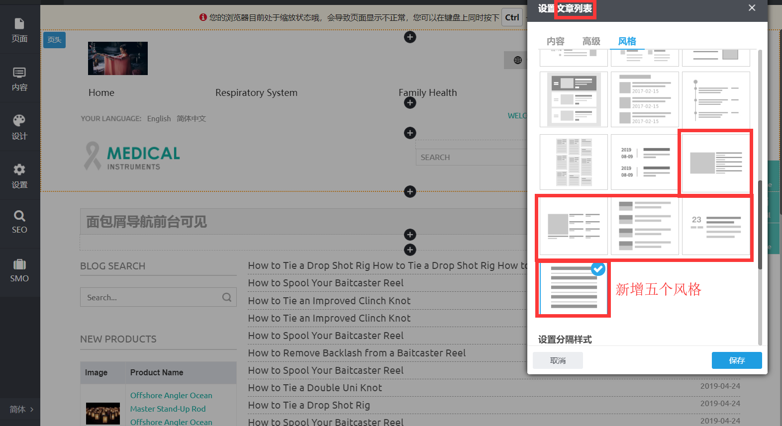
Task: Expand the 简体 language switcher
Action: (x=21, y=410)
